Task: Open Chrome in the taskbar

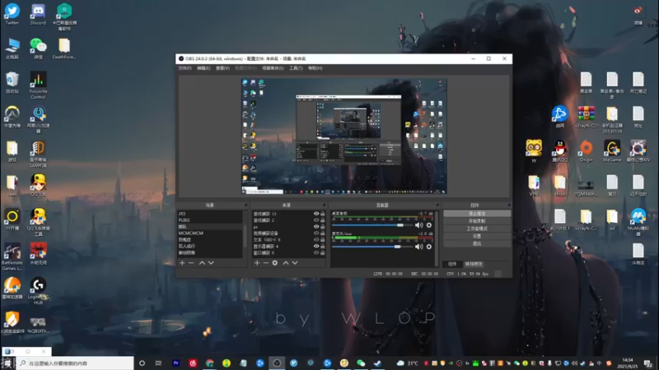Action: [210, 363]
